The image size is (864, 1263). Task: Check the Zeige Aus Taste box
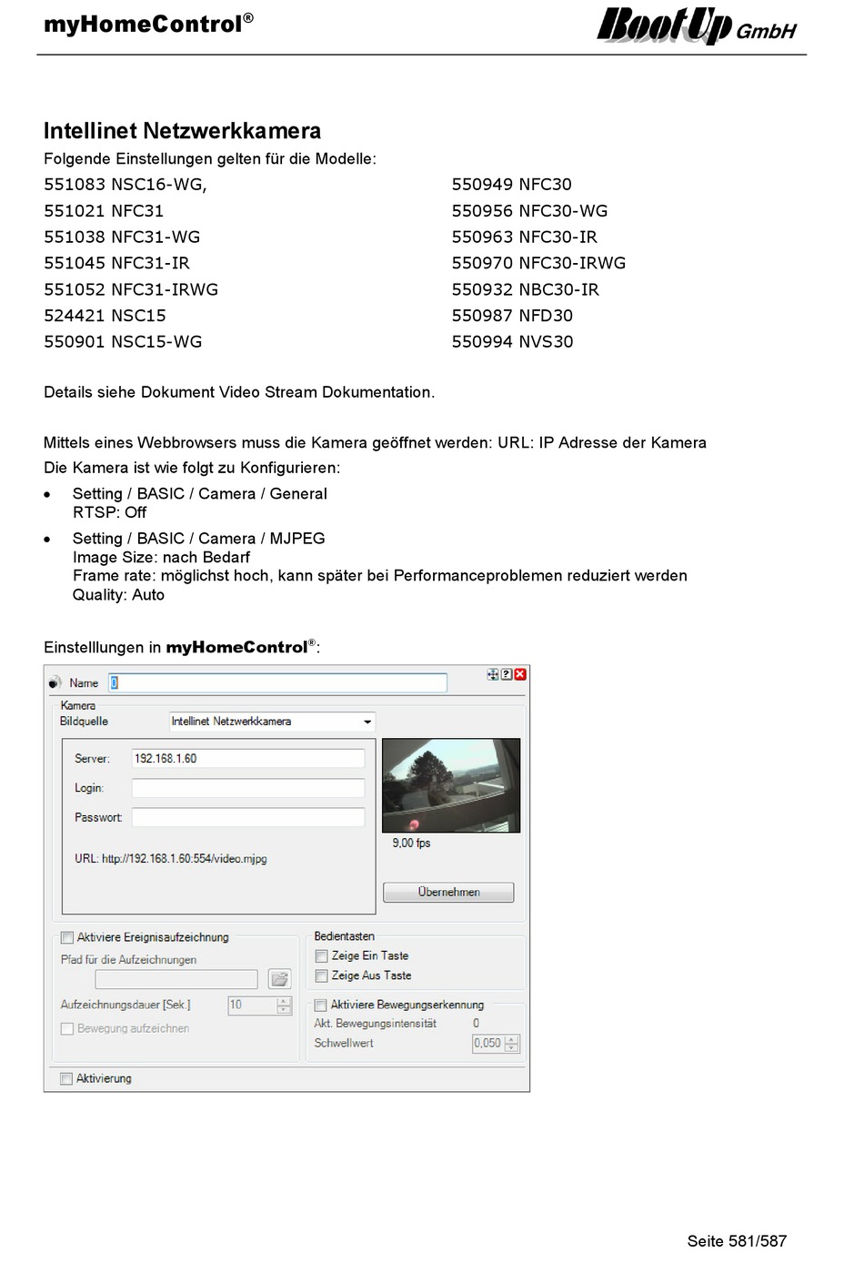click(x=321, y=975)
